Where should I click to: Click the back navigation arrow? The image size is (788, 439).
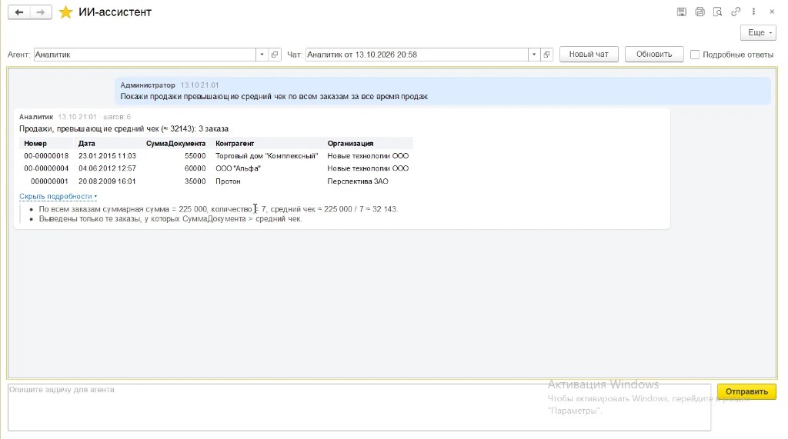click(19, 12)
